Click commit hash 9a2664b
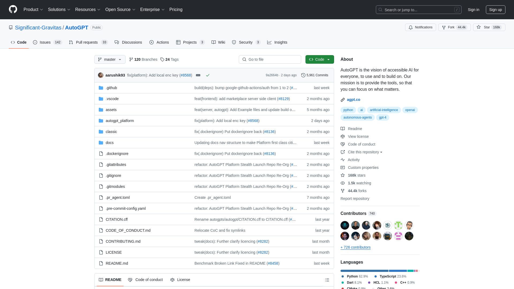Viewport: 514px width, 289px height. pyautogui.click(x=272, y=75)
